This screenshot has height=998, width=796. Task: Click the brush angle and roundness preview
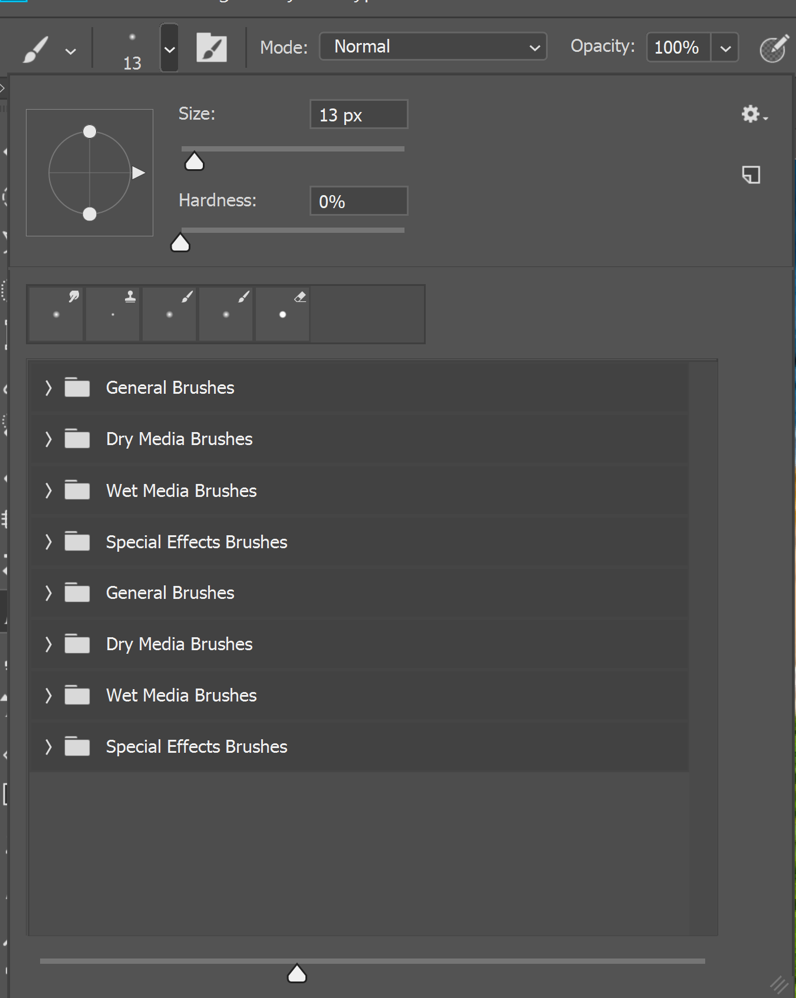[90, 173]
